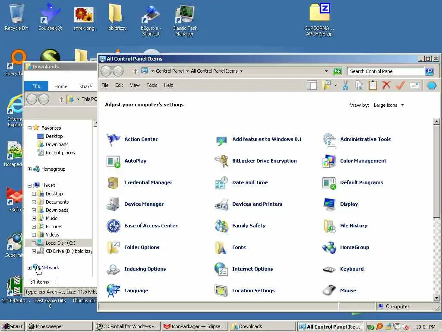442x332 pixels.
Task: Click Control Panel scrollbar up arrow
Action: pos(437,121)
